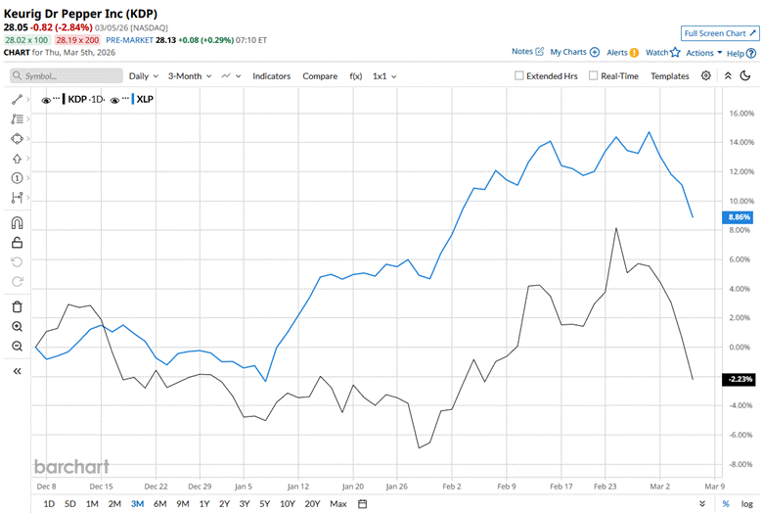Select the Max time range

[x=338, y=504]
